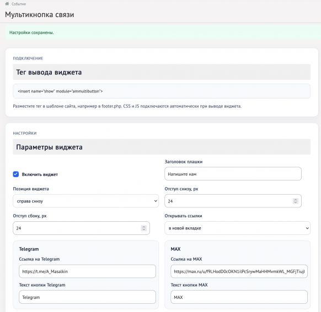Click the insert tag code box
The height and width of the screenshot is (312, 321).
click(x=162, y=91)
